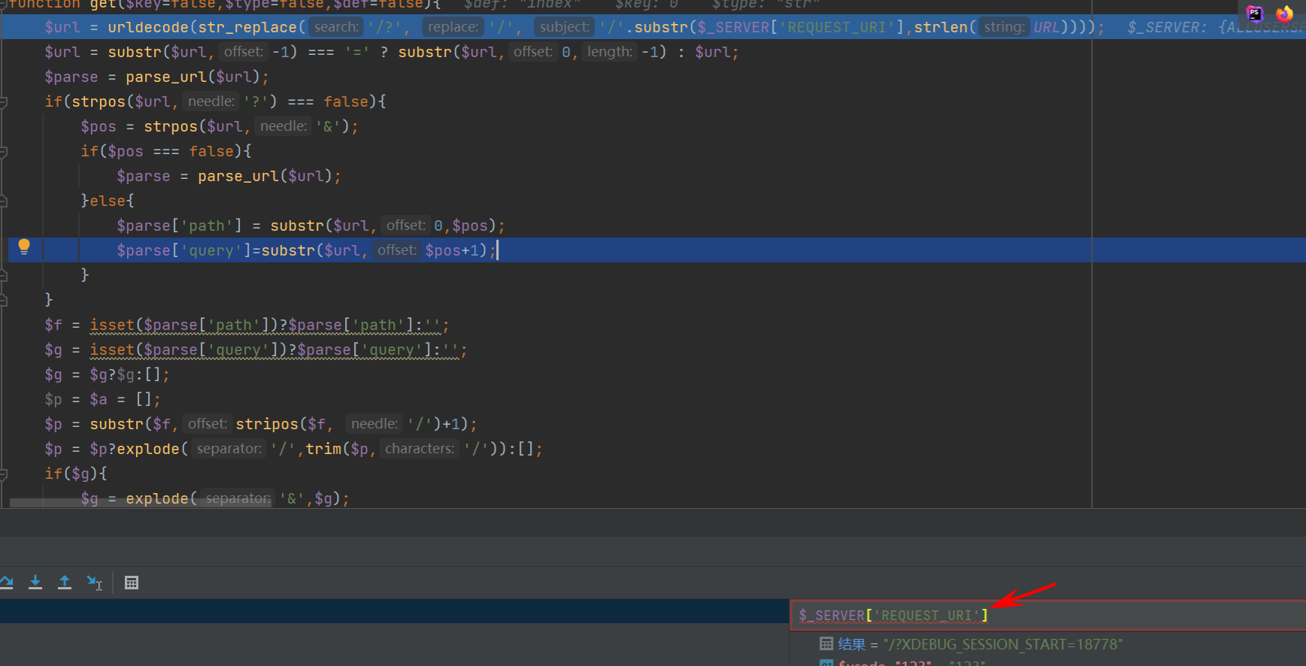Click the line $p = $p?explode(

pos(293,449)
